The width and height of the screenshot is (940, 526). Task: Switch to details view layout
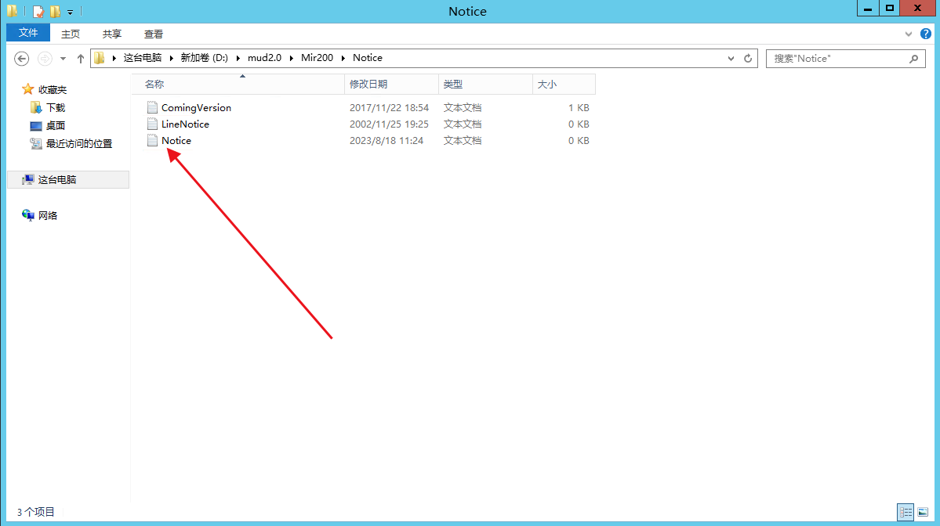(906, 512)
